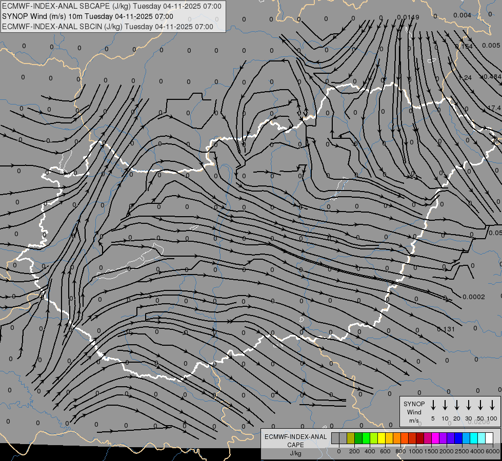Click the 600 tick label in CAPE legend
This screenshot has width=502, height=461.
pos(385,451)
